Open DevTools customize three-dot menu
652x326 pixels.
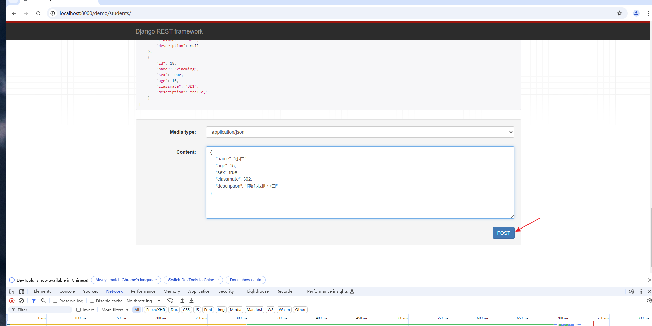coord(641,291)
